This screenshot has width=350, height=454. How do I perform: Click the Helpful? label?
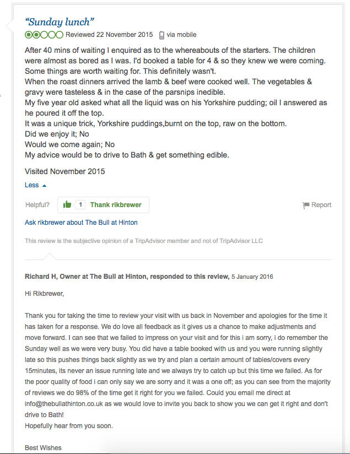pos(37,205)
